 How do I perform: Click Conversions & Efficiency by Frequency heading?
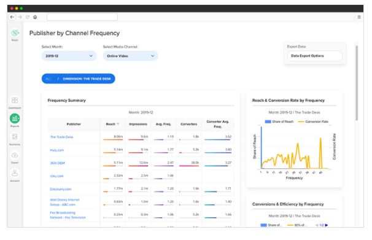pos(288,204)
